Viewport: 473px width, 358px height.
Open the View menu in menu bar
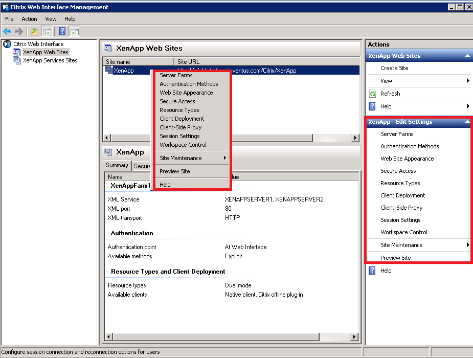pyautogui.click(x=51, y=19)
